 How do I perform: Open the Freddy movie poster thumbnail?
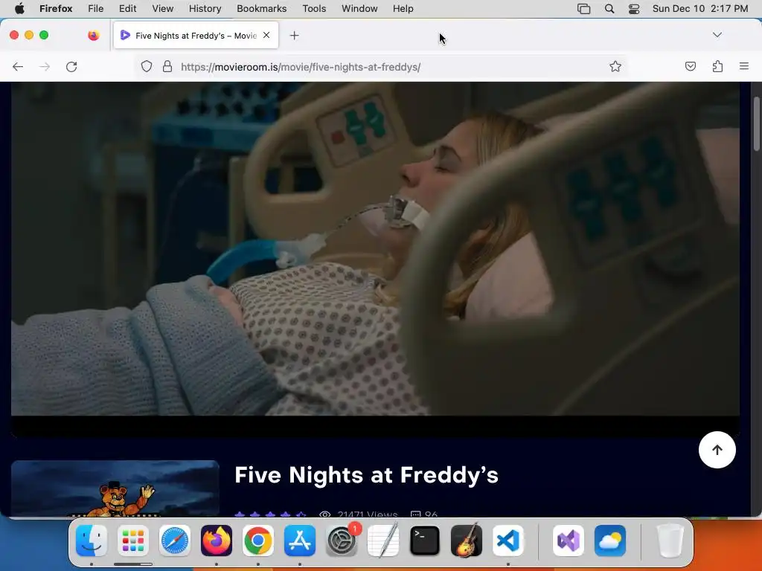(115, 488)
